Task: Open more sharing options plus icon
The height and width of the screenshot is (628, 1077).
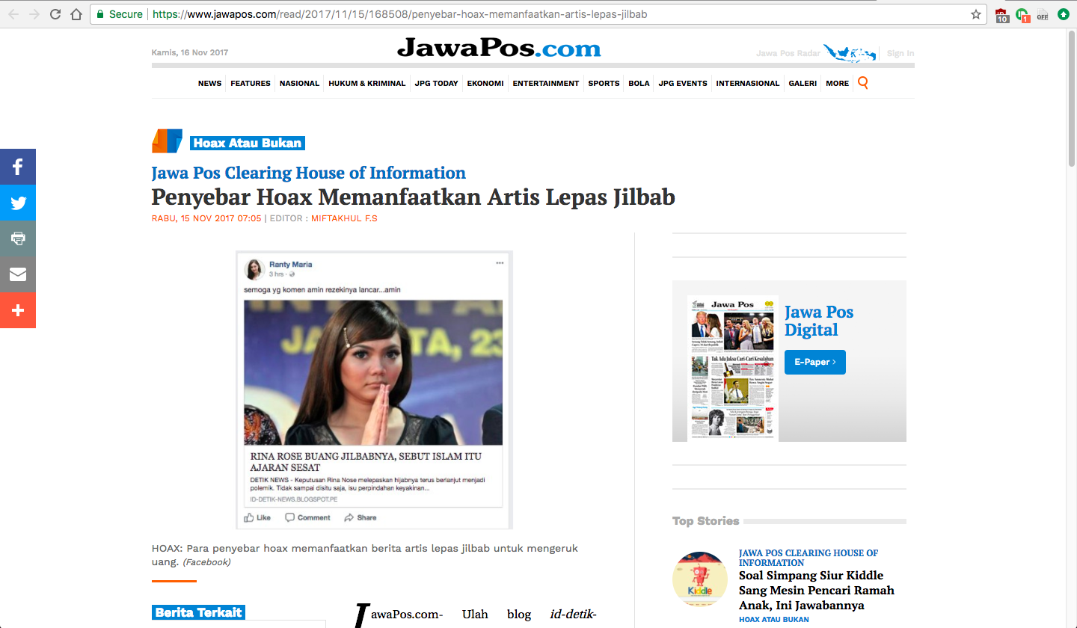Action: click(x=18, y=310)
